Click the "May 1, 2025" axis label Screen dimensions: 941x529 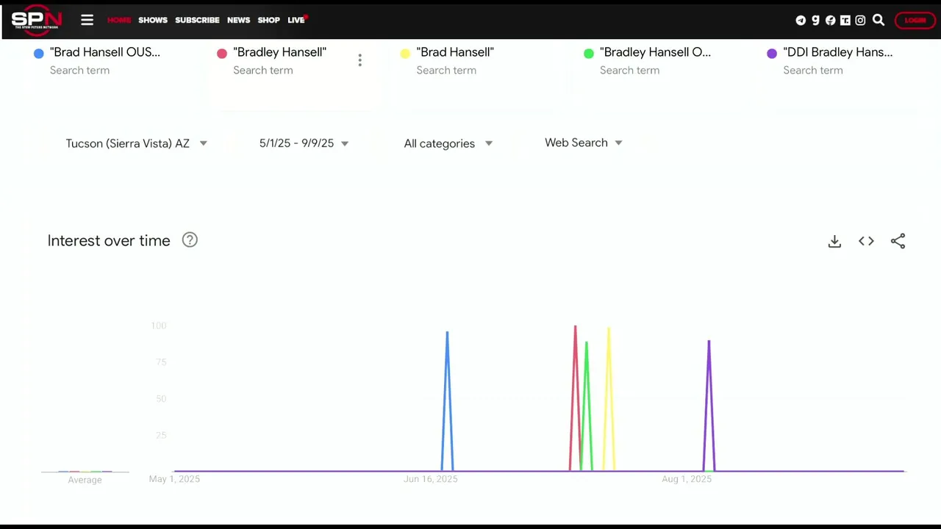point(174,479)
